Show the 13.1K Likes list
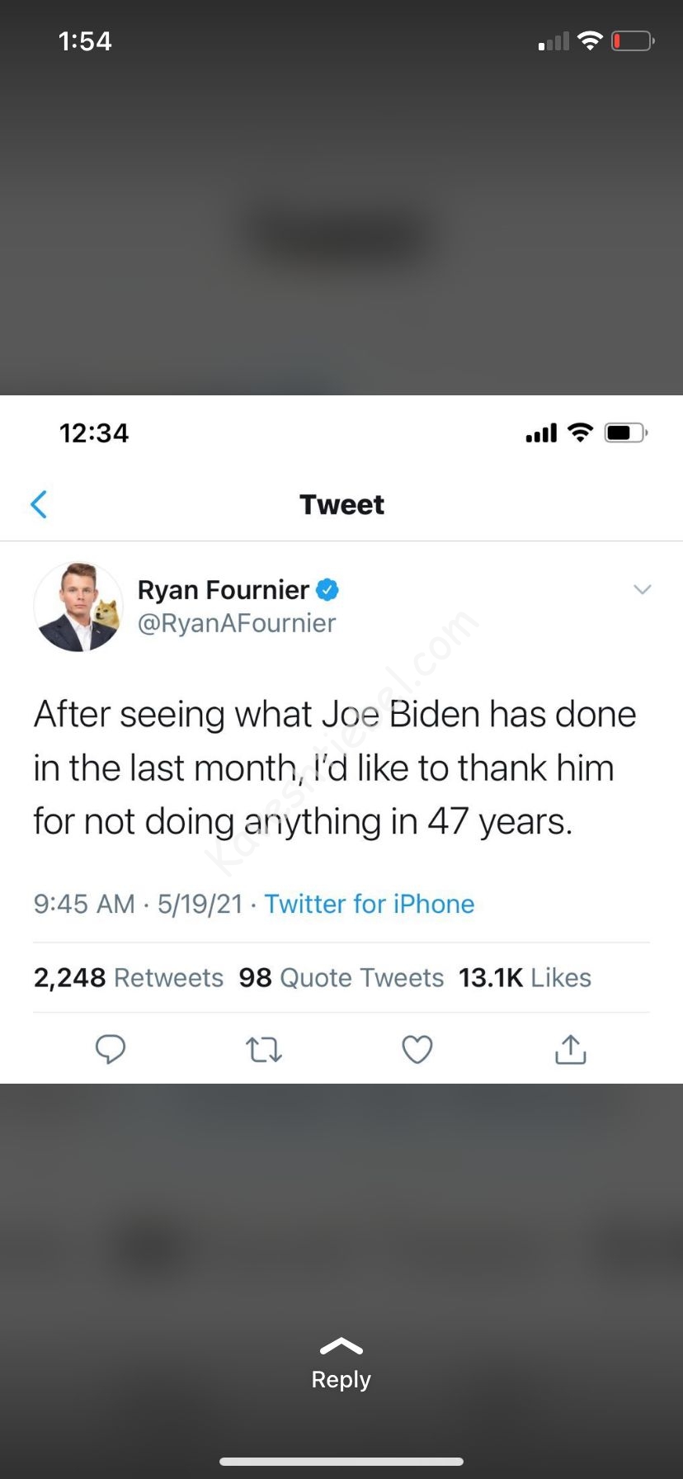Image resolution: width=683 pixels, height=1479 pixels. tap(525, 977)
